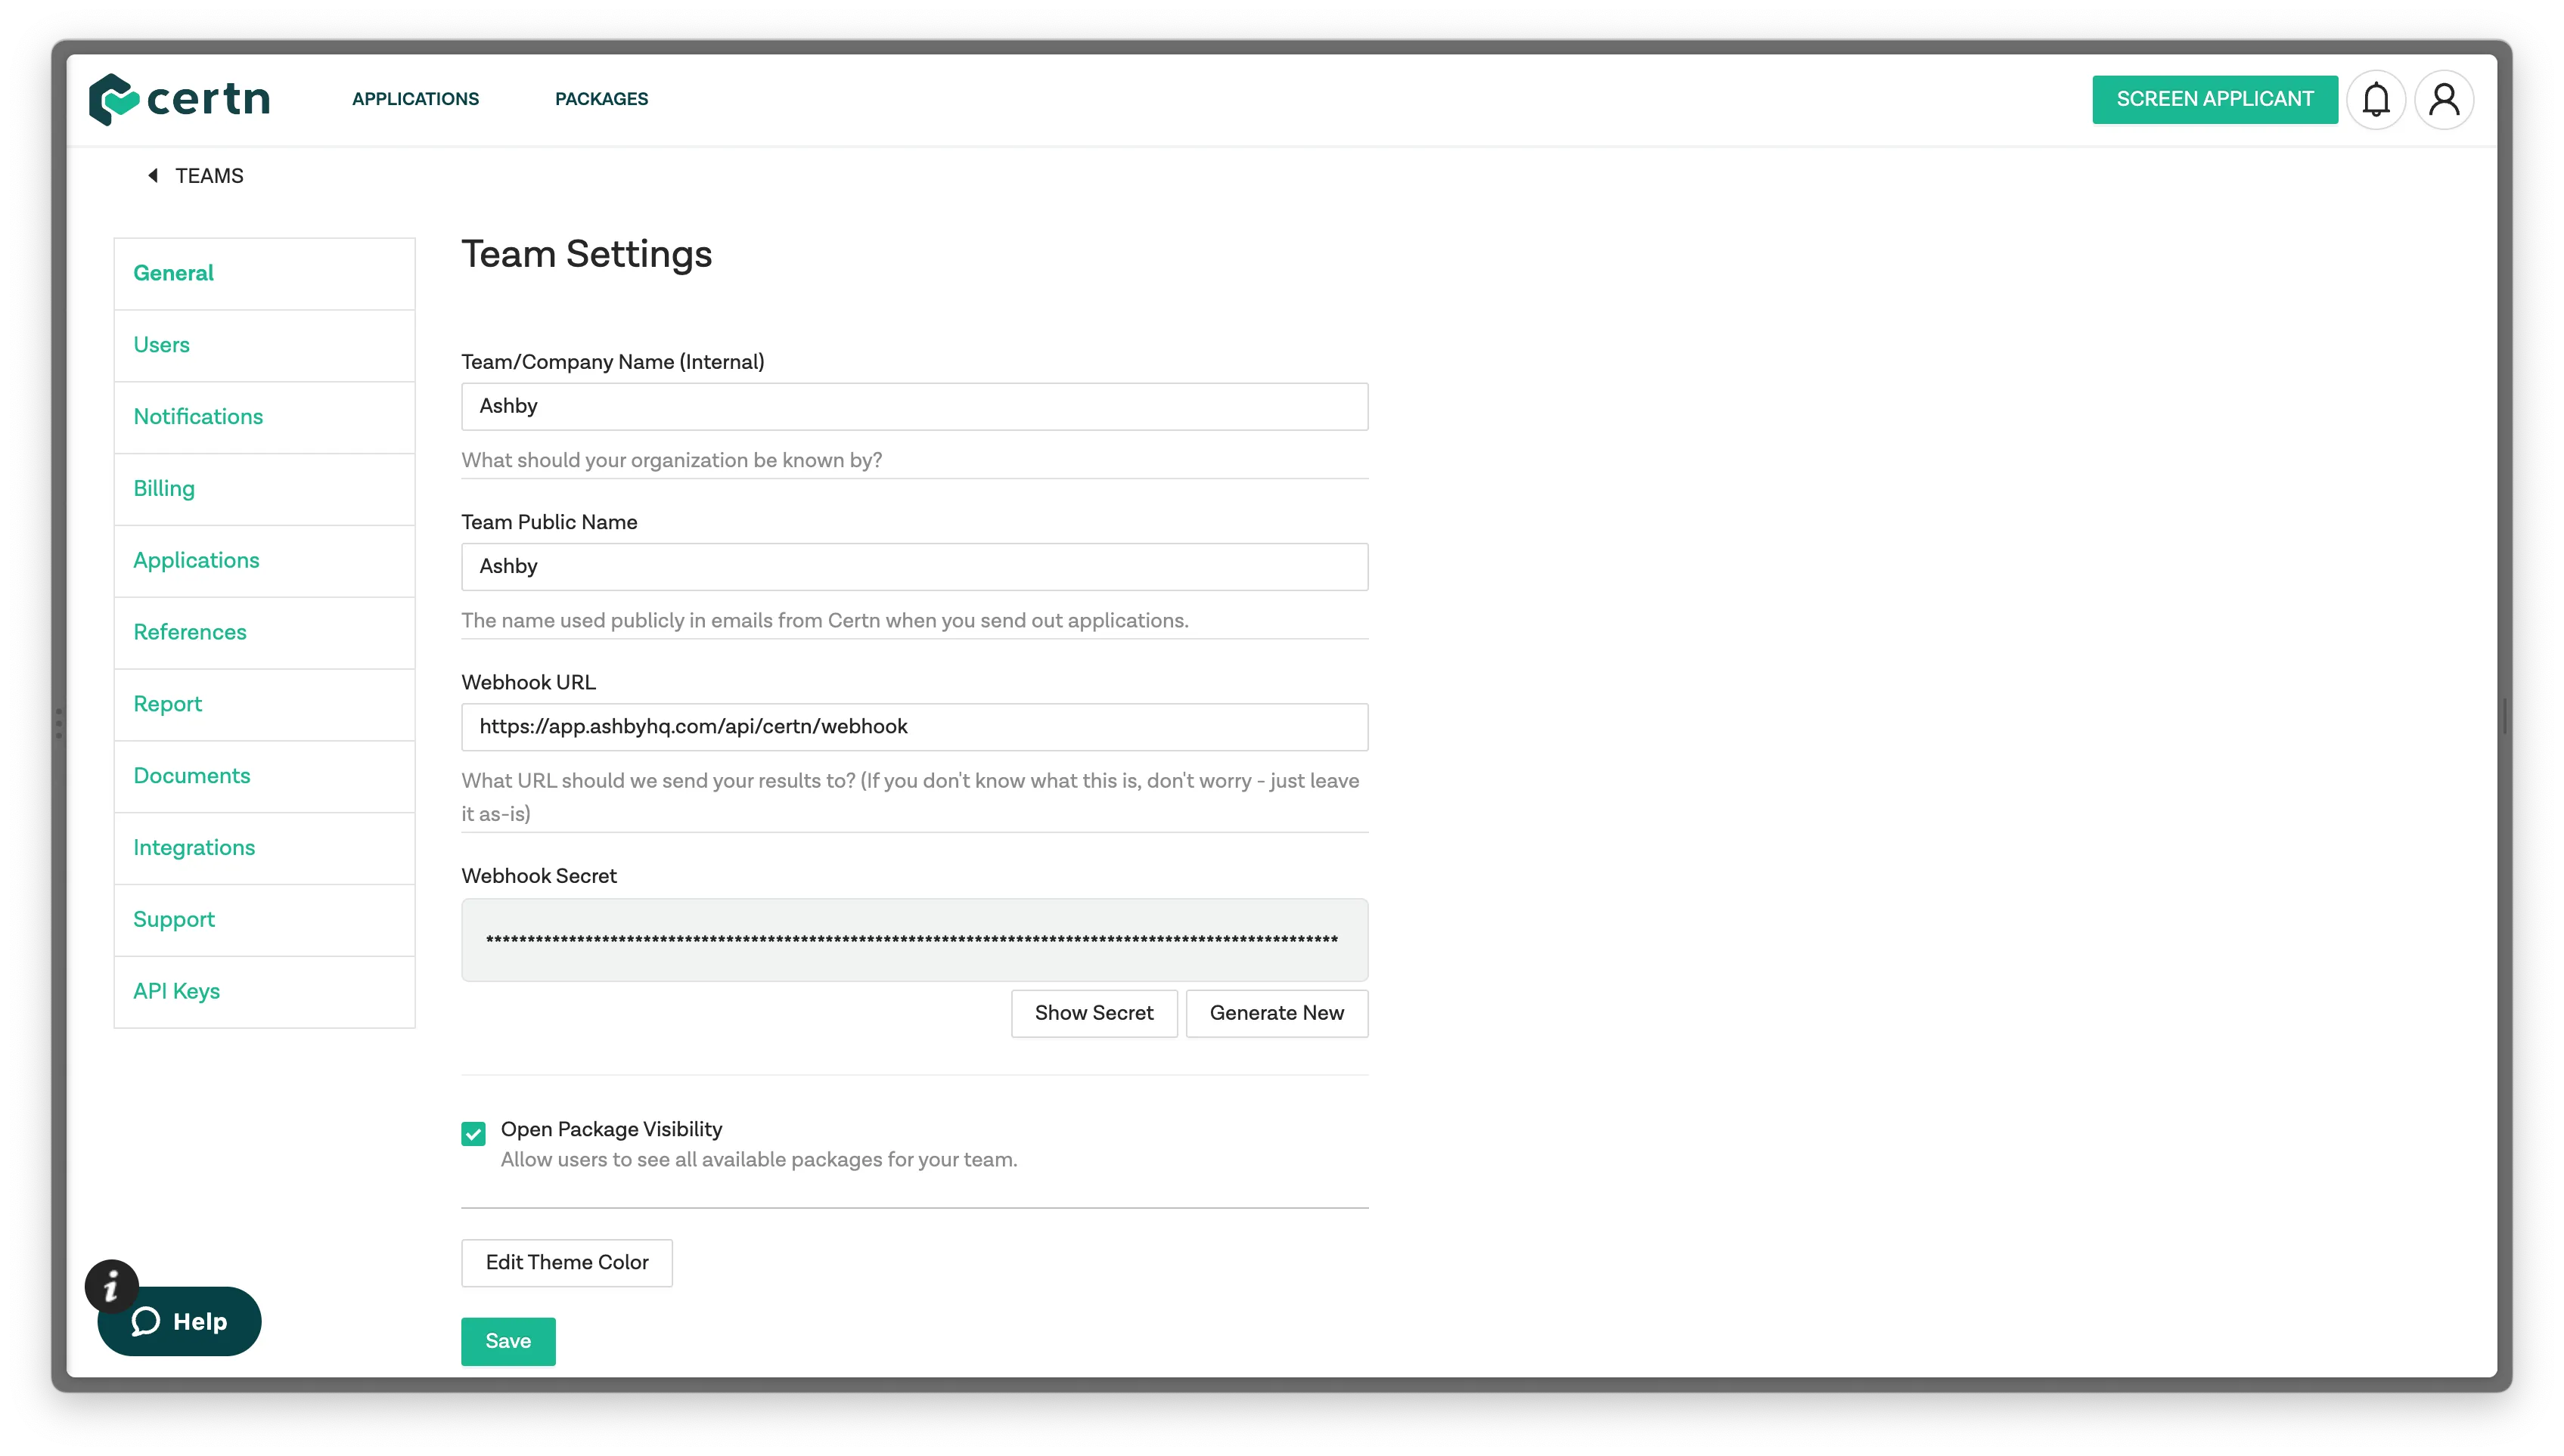Select the Documents settings tab

coord(264,776)
